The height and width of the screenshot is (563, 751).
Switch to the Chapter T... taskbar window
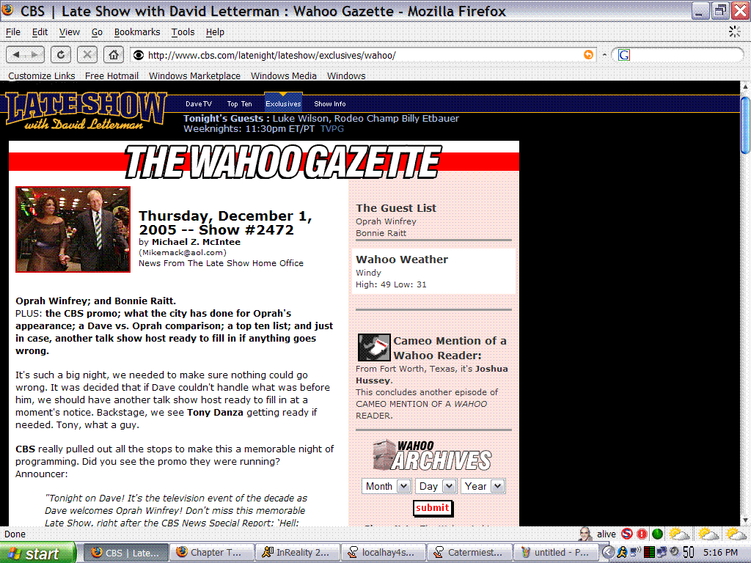(x=212, y=553)
